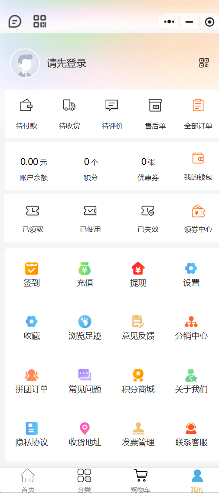219x493 pixels.
Task: View 已领取 claimed coupons
Action: [33, 219]
